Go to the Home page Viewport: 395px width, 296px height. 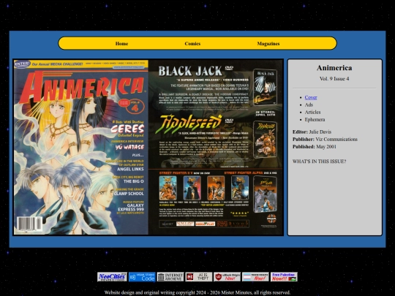point(121,44)
